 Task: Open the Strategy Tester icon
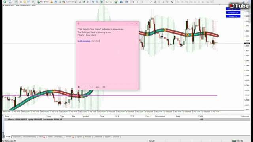point(33,2)
